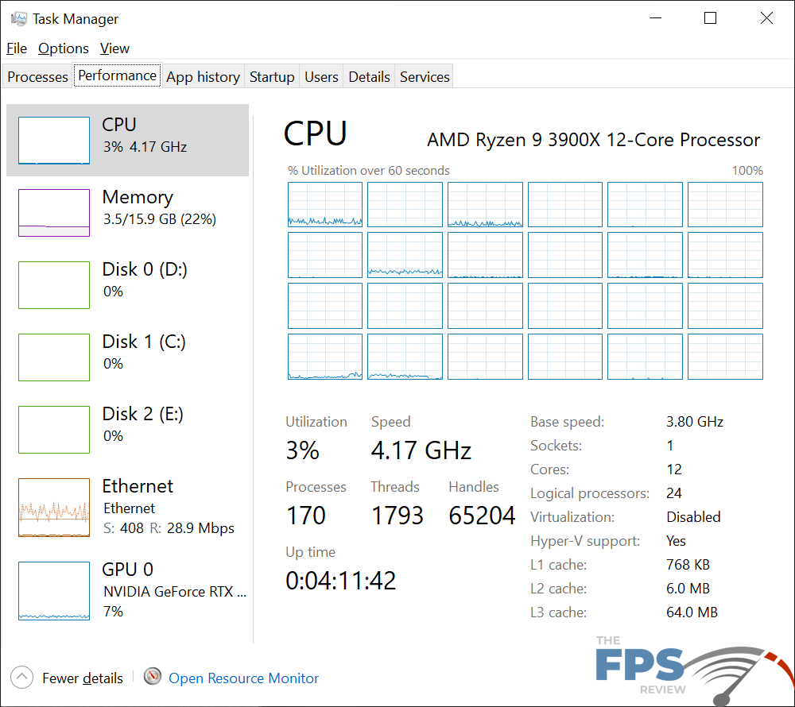
Task: Click the Resource Monitor gauge icon
Action: tap(152, 676)
